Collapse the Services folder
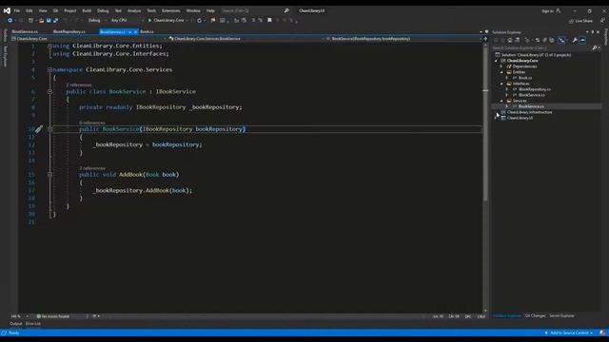609x342 pixels. [501, 101]
